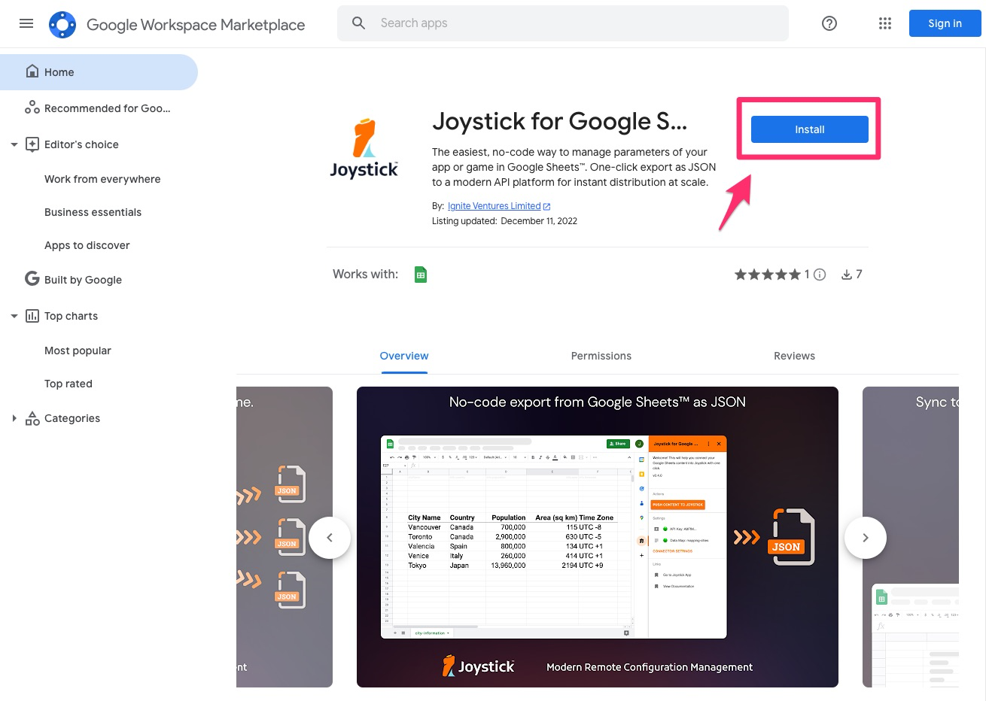This screenshot has height=701, width=986.
Task: Select Editor's choice sidebar entry
Action: click(81, 144)
